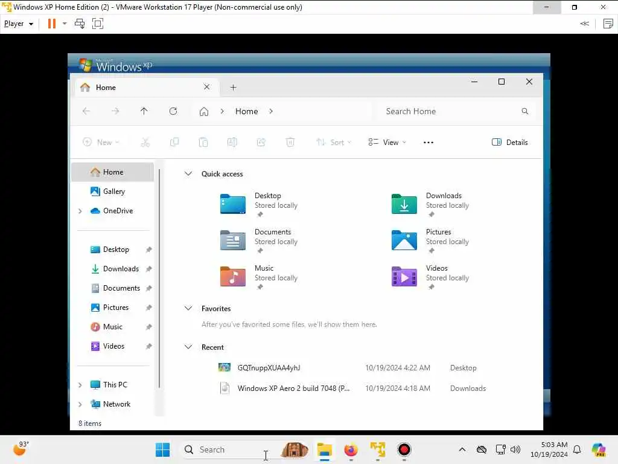Select Home in navigation pane
618x464 pixels.
113,172
